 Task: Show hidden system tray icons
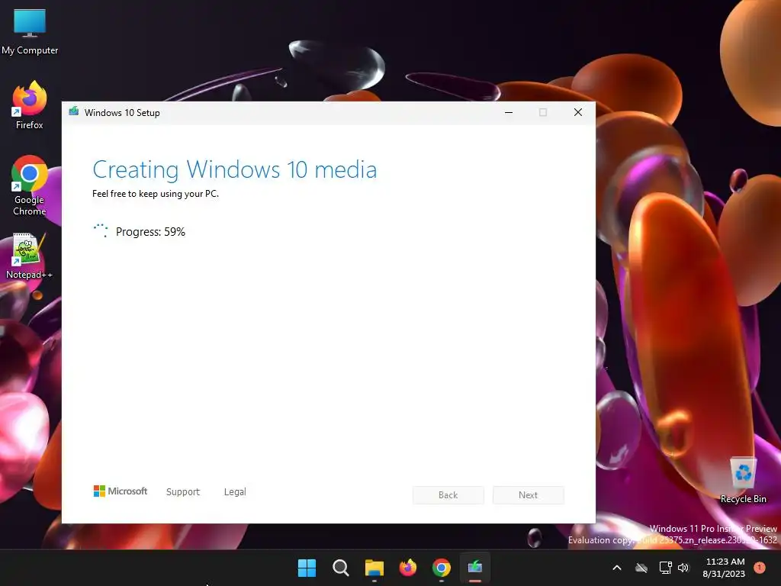coord(616,568)
